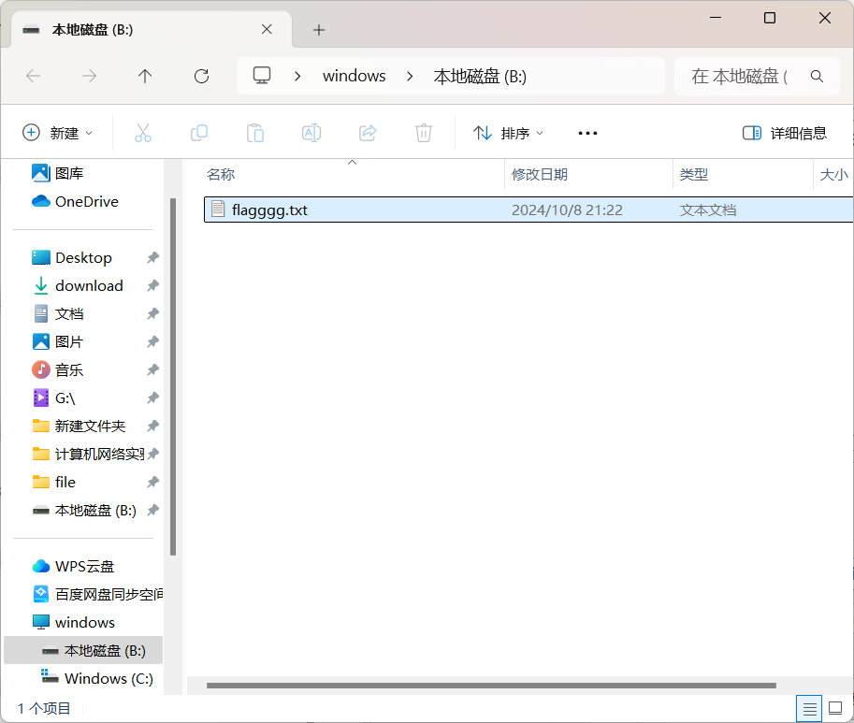Viewport: 854px width, 723px height.
Task: Click the Rename icon in toolbar
Action: pyautogui.click(x=311, y=133)
